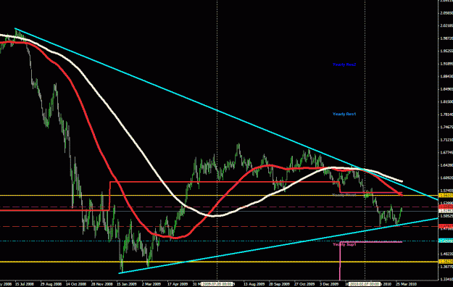Select the red dashed horizontal line
Screen dimensions: 453x287
click(x=219, y=226)
